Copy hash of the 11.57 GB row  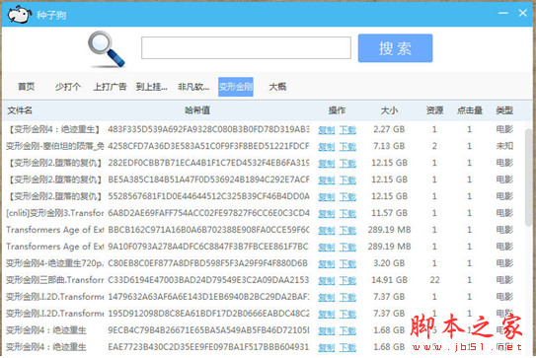[327, 213]
